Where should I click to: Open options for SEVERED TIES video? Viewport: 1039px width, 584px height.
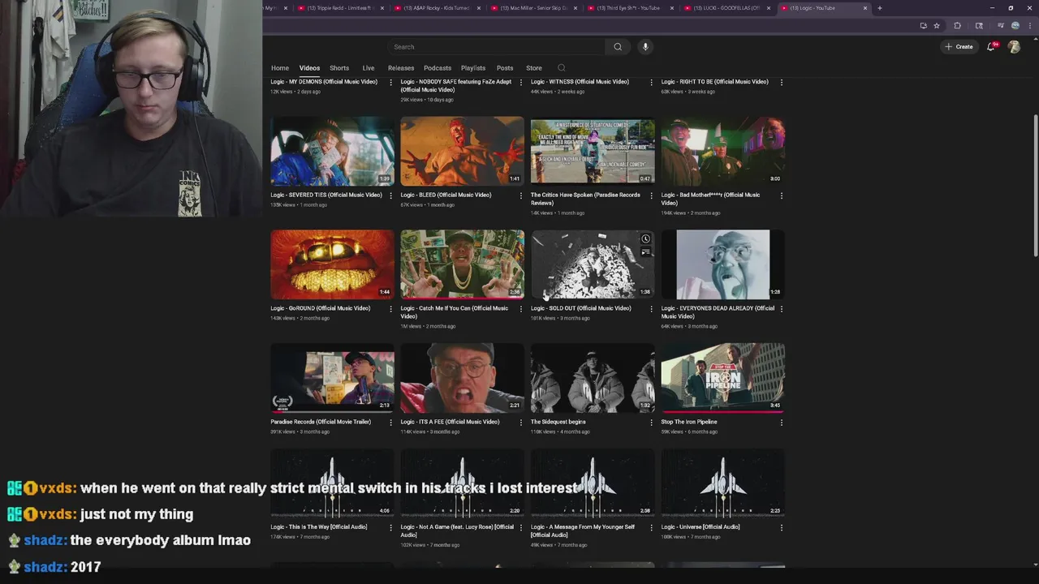(x=390, y=195)
